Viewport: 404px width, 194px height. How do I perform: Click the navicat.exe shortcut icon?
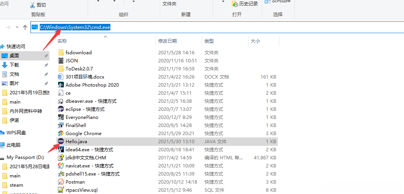tap(61, 166)
